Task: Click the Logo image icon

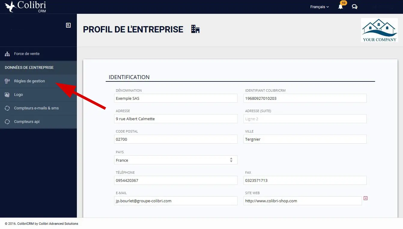Action: [x=7, y=95]
